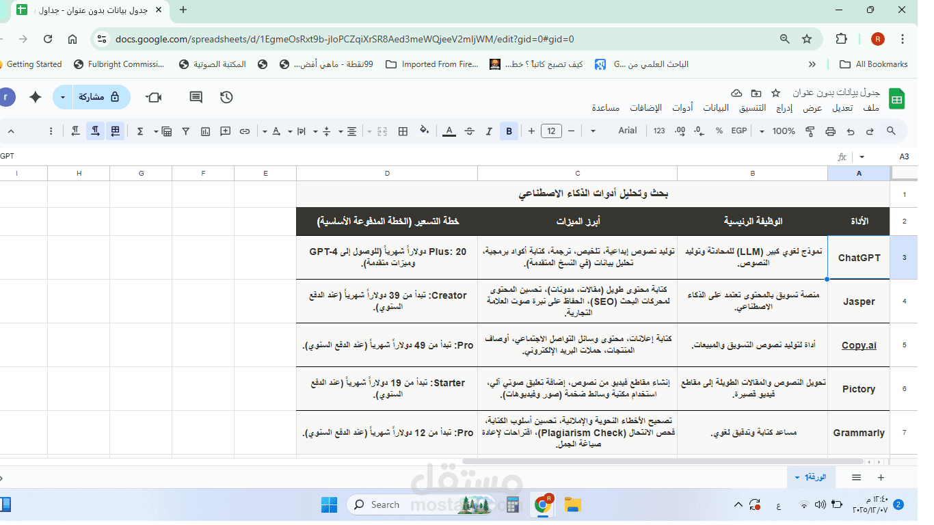Image resolution: width=934 pixels, height=525 pixels.
Task: Select the paint format roller tool
Action: 810,131
